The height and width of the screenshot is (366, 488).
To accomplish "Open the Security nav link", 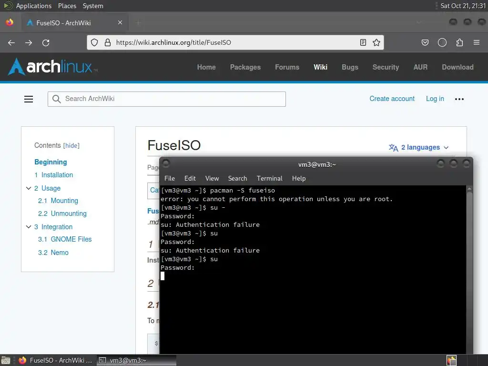I will point(386,67).
